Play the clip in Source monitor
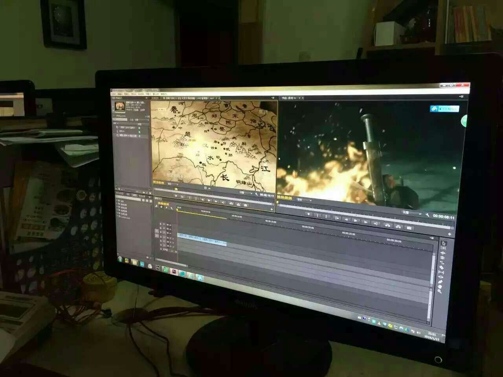Viewport: 503px width, 377px height. (209, 200)
